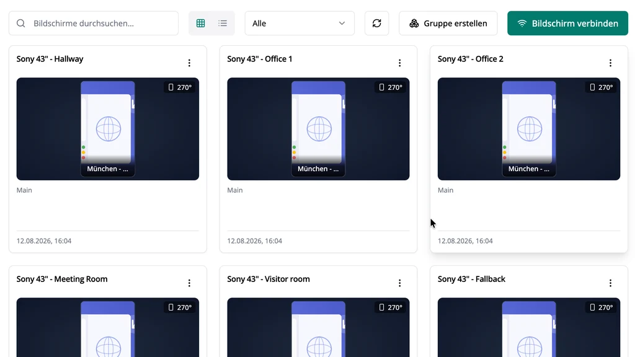Open options menu for Sony 43" - Office 2
This screenshot has width=635, height=357.
click(x=610, y=63)
